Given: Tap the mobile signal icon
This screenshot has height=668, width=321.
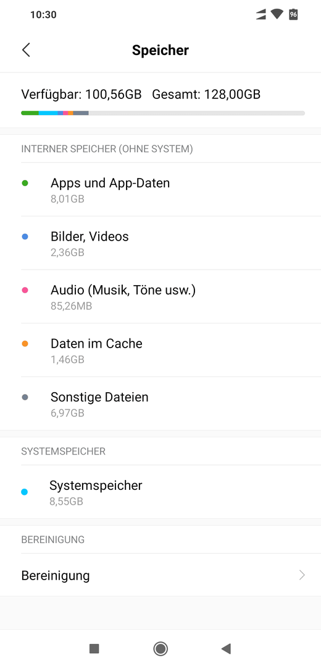Looking at the screenshot, I should click(x=261, y=15).
